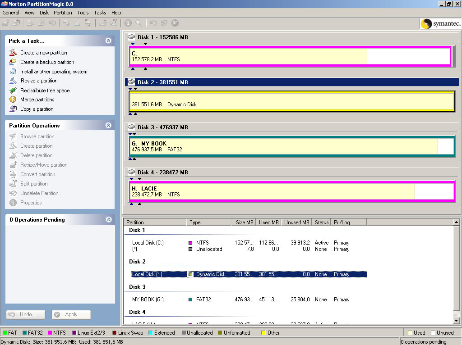Click the Create a backup partition task icon
Screen dimensions: 462x345
13,62
